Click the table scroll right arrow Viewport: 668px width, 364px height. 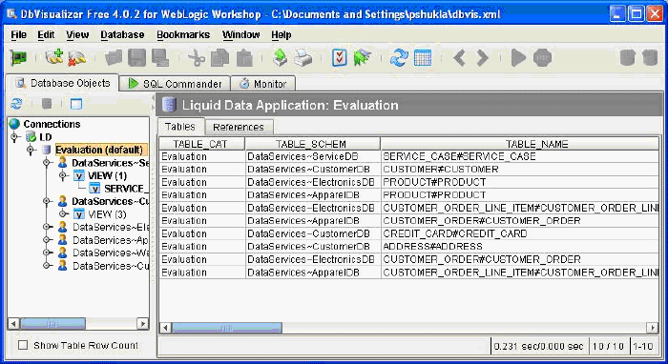coord(652,328)
